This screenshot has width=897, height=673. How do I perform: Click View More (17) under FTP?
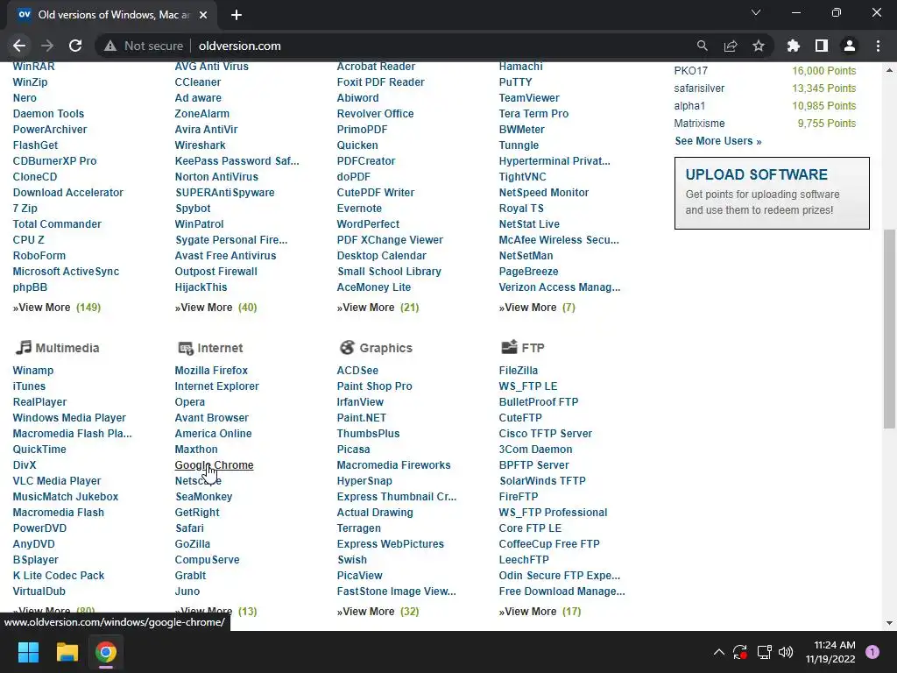click(x=540, y=611)
